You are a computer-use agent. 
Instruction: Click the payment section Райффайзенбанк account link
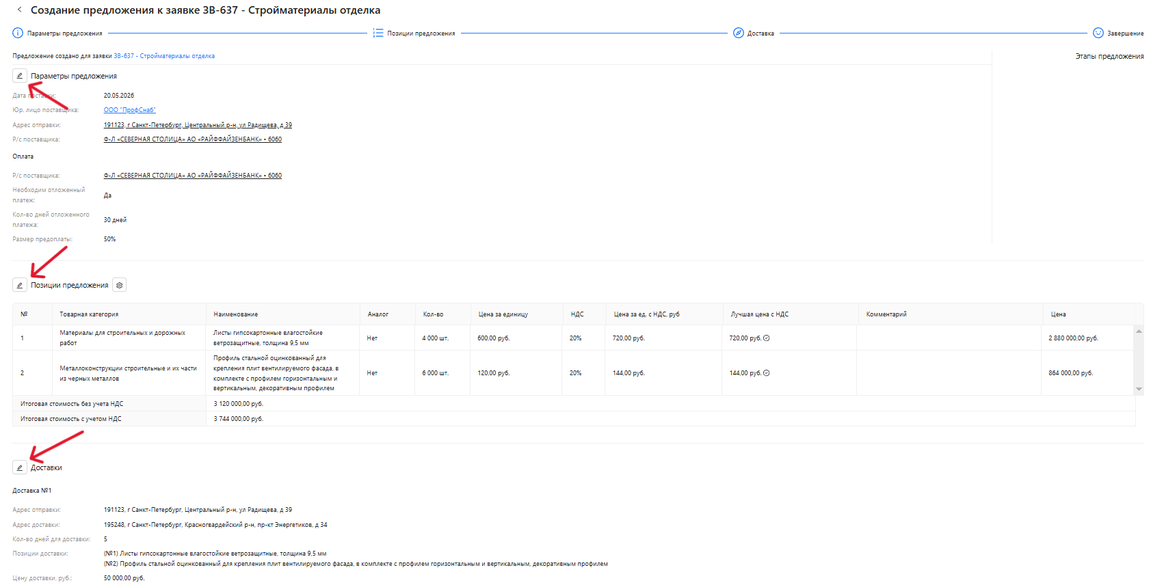pos(192,176)
